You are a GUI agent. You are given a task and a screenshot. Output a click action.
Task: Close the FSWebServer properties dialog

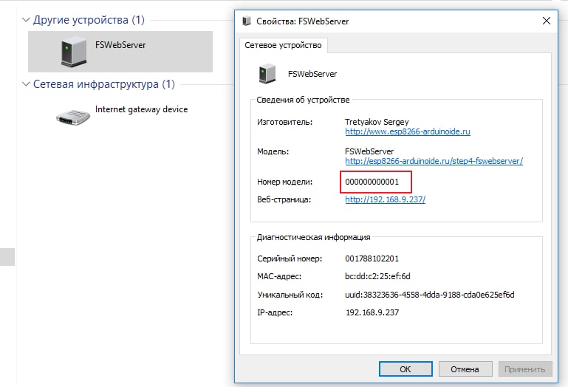[x=547, y=21]
